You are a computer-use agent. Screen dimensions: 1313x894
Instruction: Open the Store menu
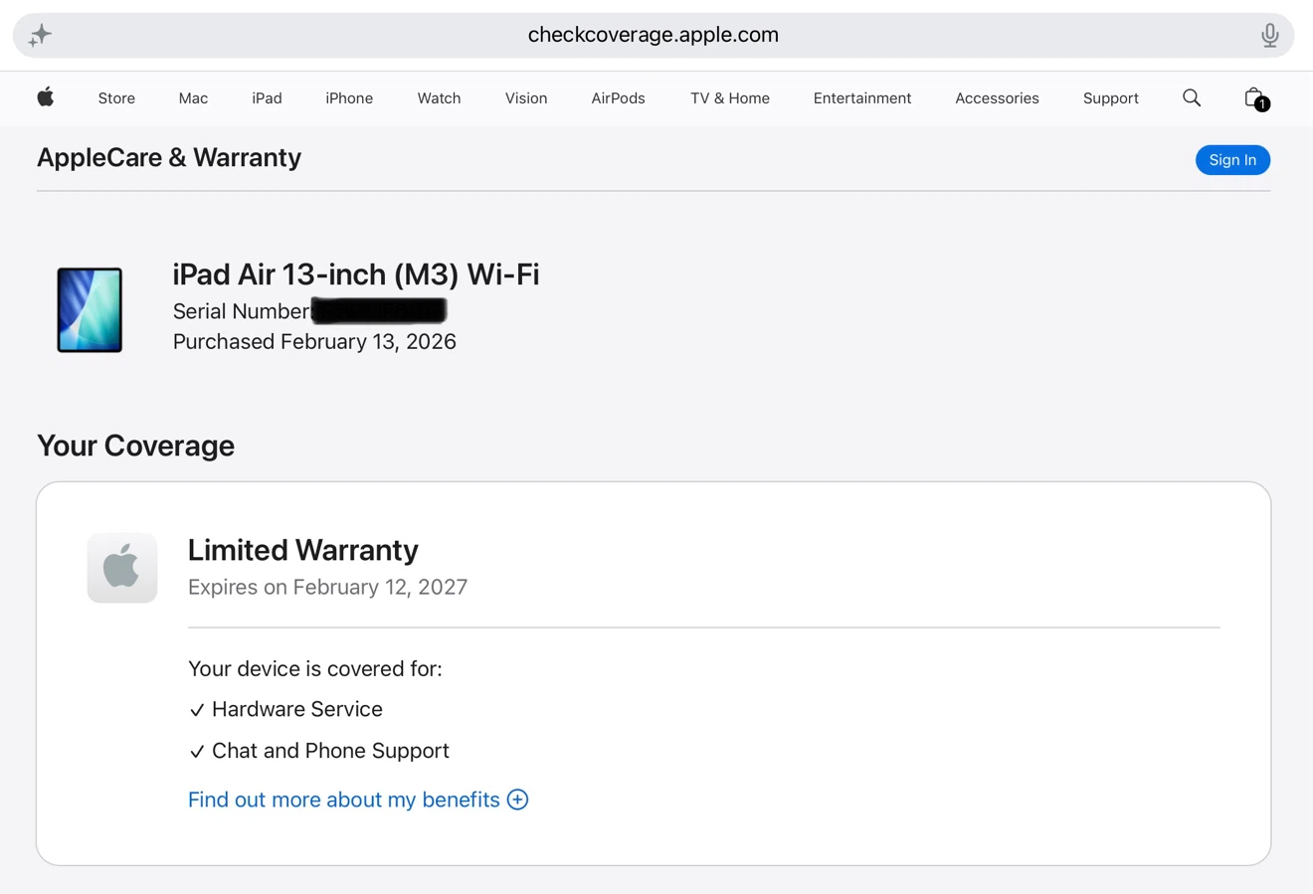pos(116,97)
